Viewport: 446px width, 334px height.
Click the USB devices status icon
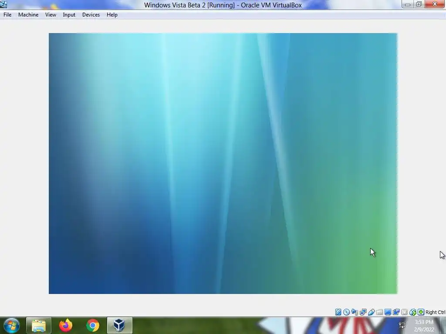(371, 312)
